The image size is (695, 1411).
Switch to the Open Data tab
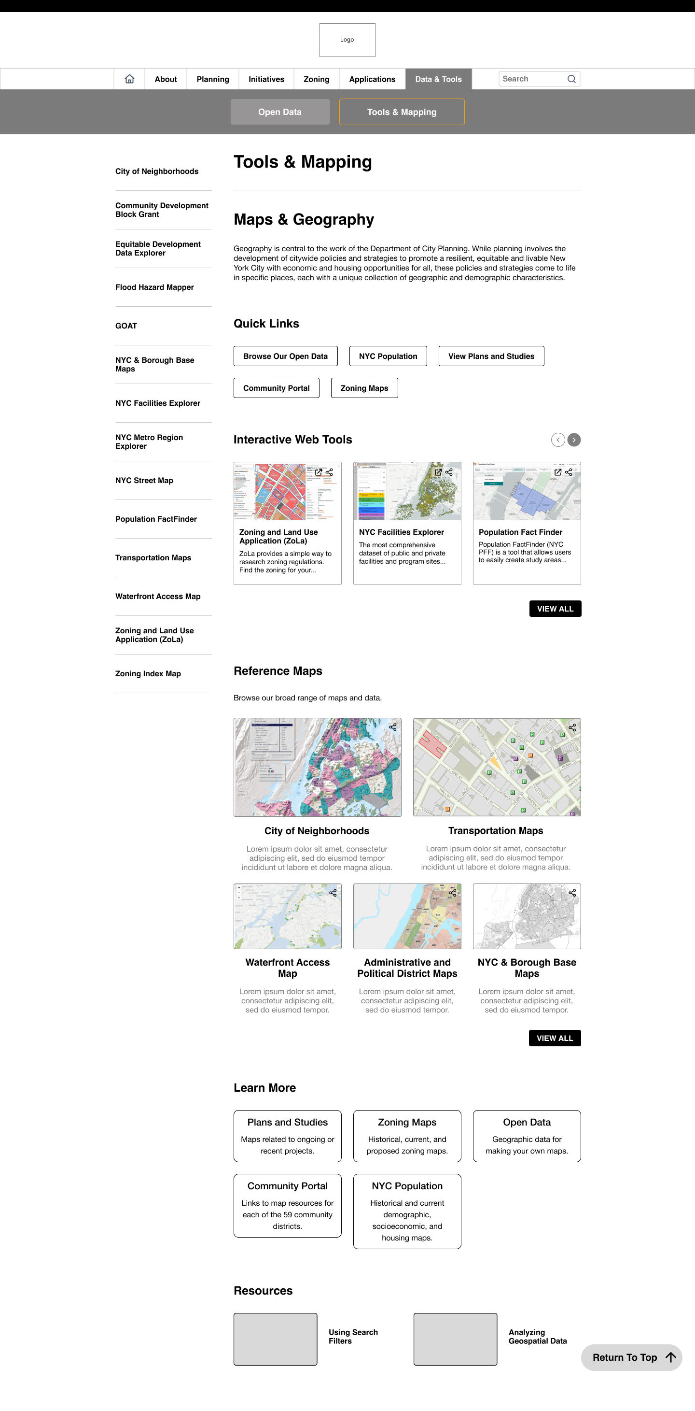click(279, 112)
